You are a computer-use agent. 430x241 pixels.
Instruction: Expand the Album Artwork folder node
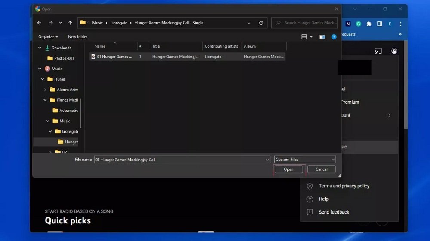(x=45, y=90)
